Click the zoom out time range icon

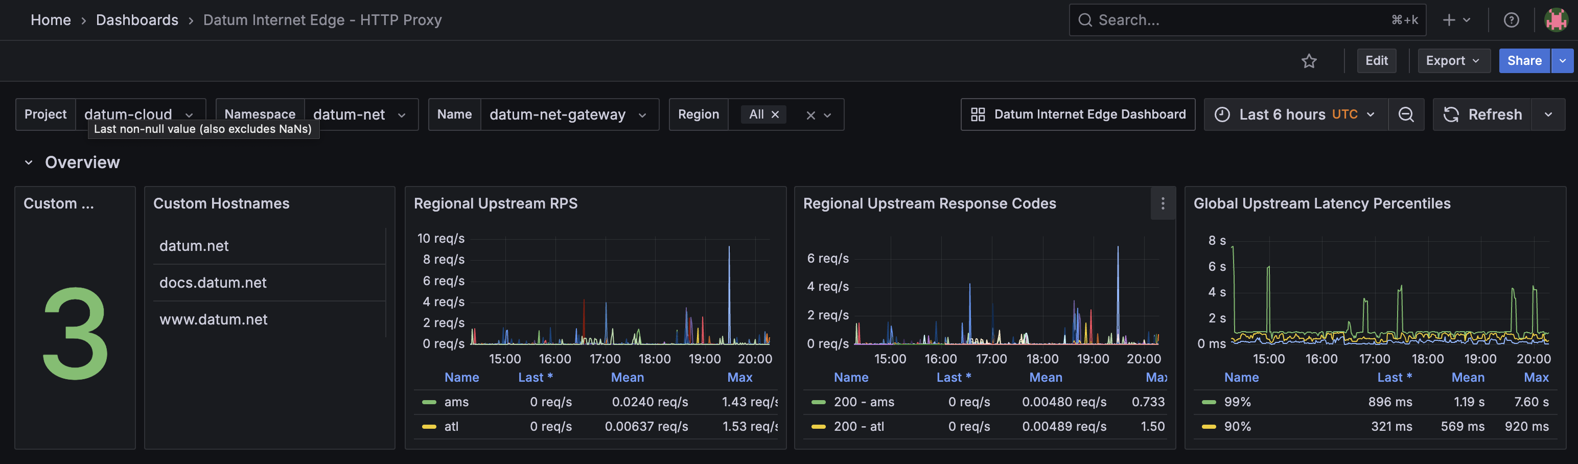[x=1406, y=114]
